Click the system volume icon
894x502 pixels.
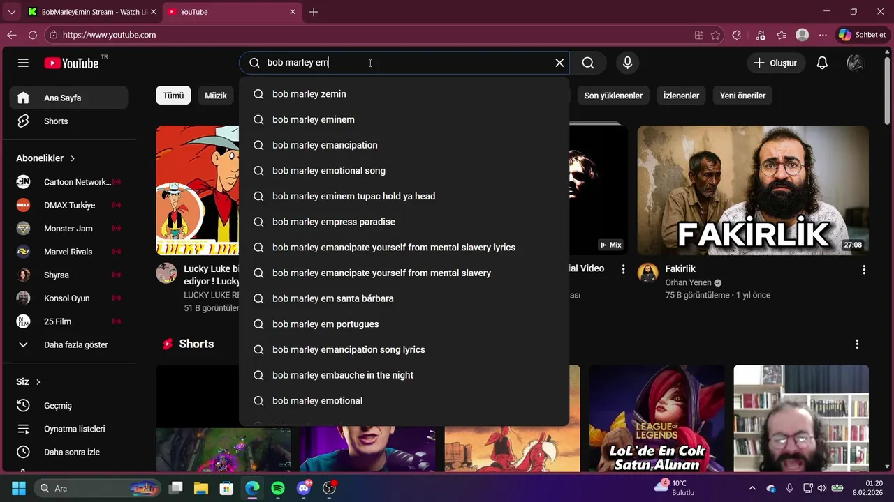(x=821, y=488)
